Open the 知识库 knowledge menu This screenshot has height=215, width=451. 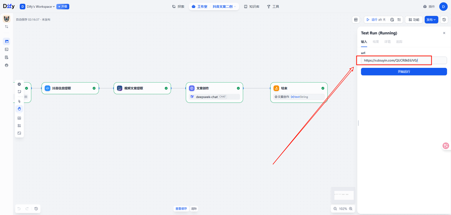252,7
